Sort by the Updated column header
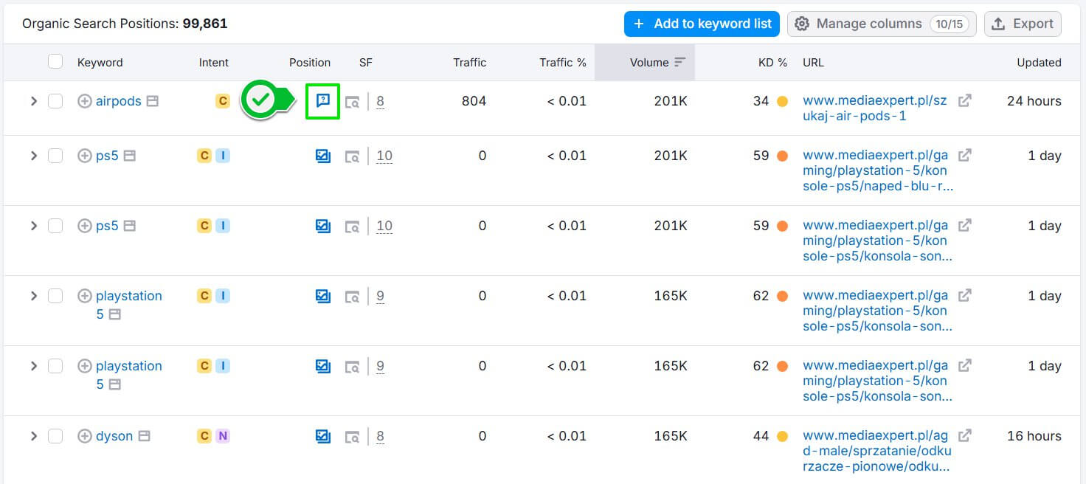Image resolution: width=1086 pixels, height=484 pixels. 1039,63
